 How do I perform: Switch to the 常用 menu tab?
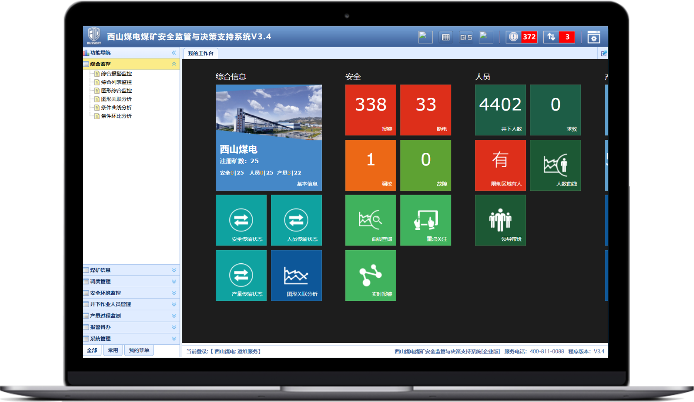click(113, 350)
